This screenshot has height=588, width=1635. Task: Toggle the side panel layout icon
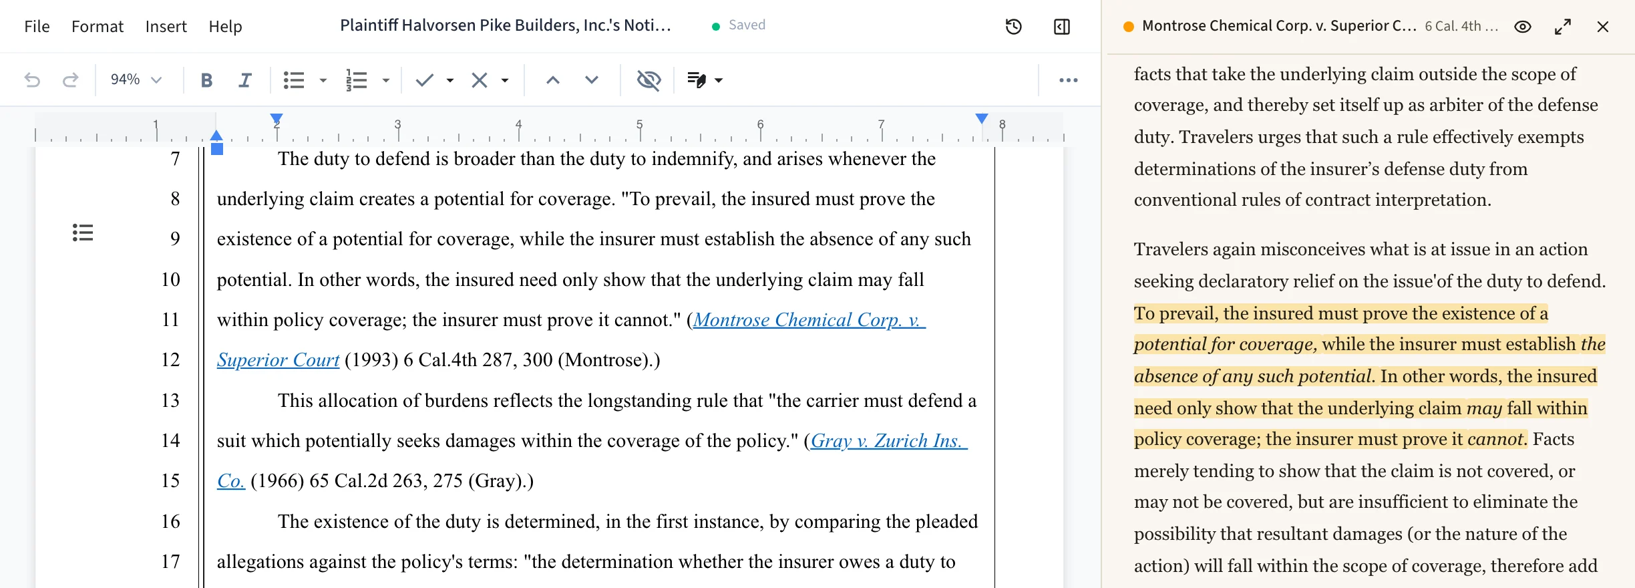[1061, 27]
